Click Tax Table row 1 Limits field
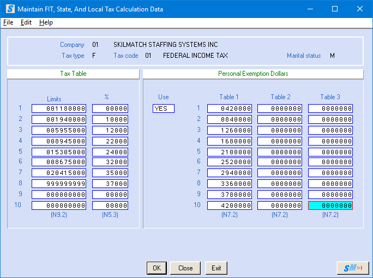The width and height of the screenshot is (373, 278). [x=59, y=108]
